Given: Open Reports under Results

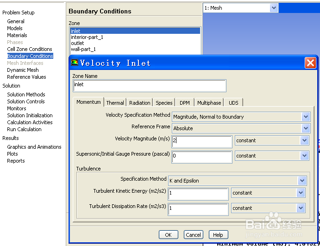Looking at the screenshot, I should tap(16, 160).
